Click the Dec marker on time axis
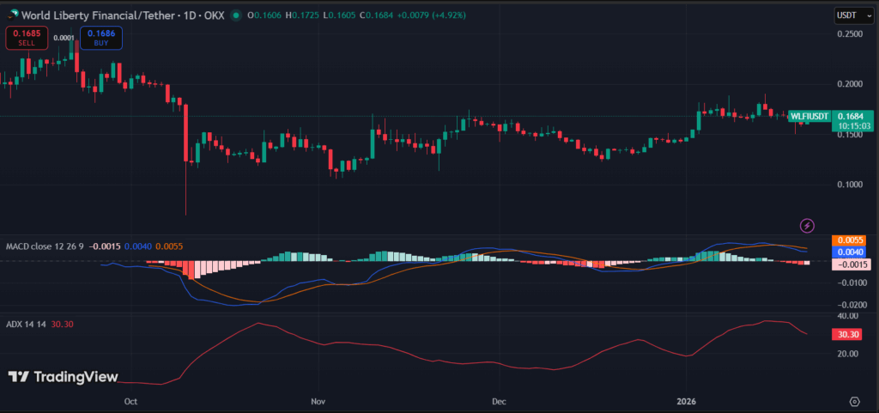This screenshot has height=413, width=879. pos(498,401)
